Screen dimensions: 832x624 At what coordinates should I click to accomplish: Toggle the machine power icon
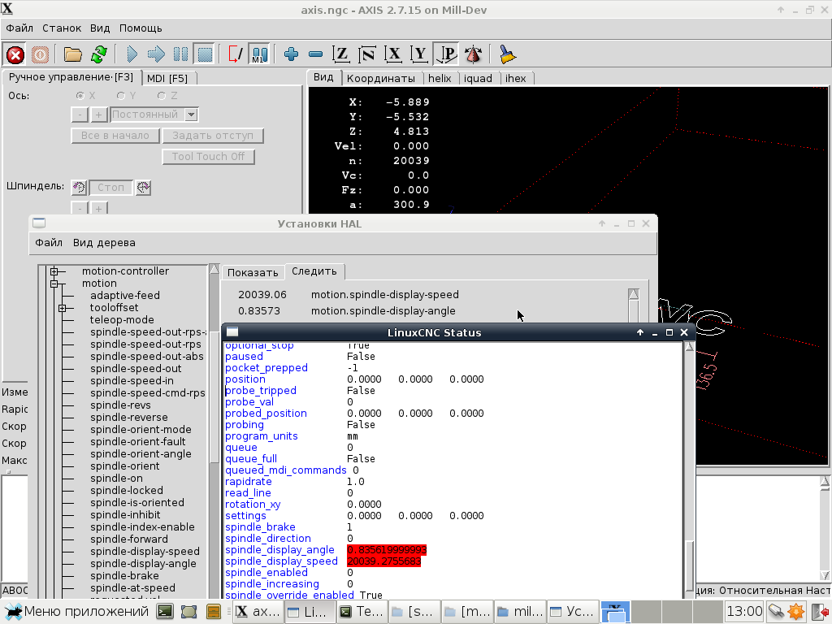point(40,54)
